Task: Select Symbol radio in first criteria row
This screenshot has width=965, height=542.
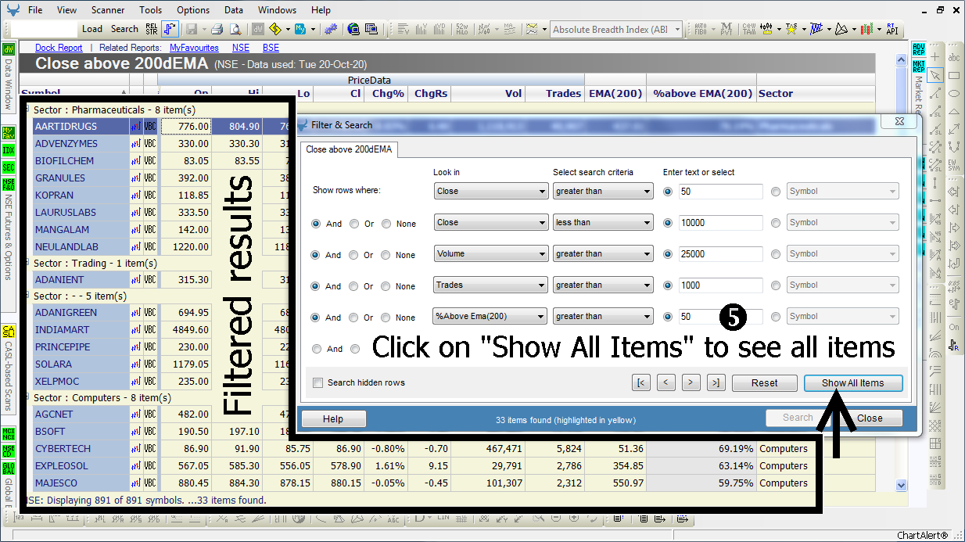Action: tap(776, 191)
